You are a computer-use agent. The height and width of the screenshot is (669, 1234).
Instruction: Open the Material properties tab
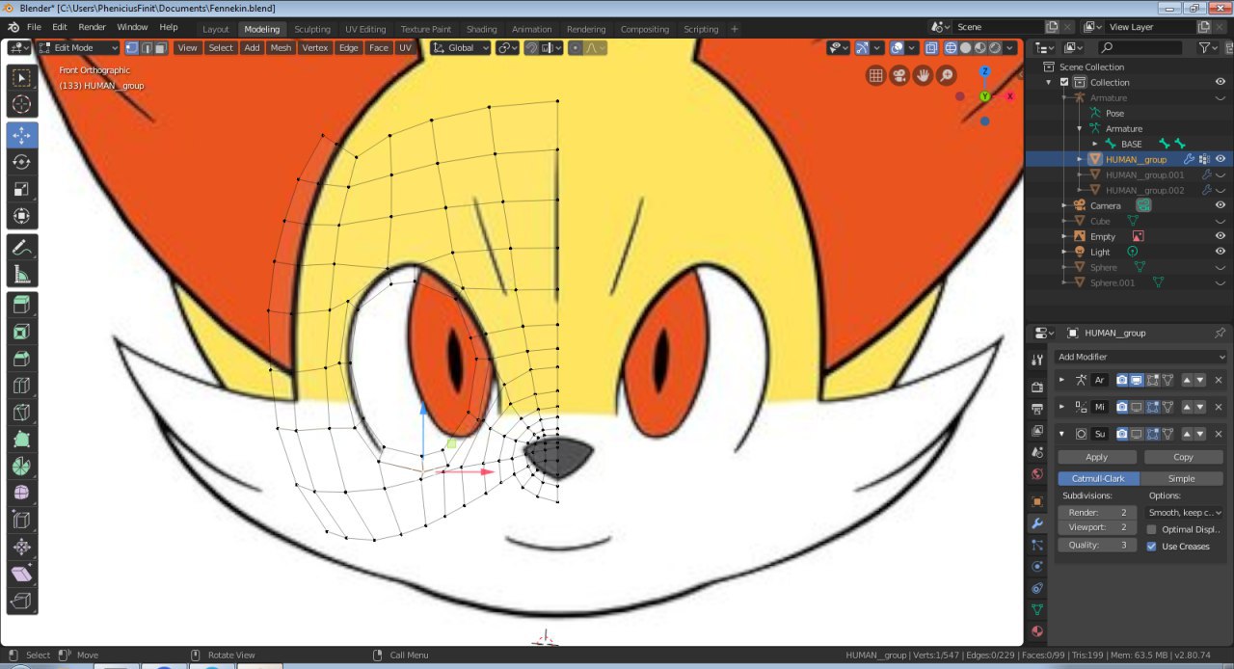coord(1037,631)
